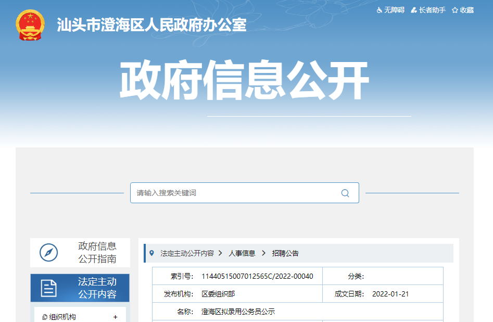Click the chevron arrow before 招聘公告
This screenshot has height=322, width=493.
point(263,253)
